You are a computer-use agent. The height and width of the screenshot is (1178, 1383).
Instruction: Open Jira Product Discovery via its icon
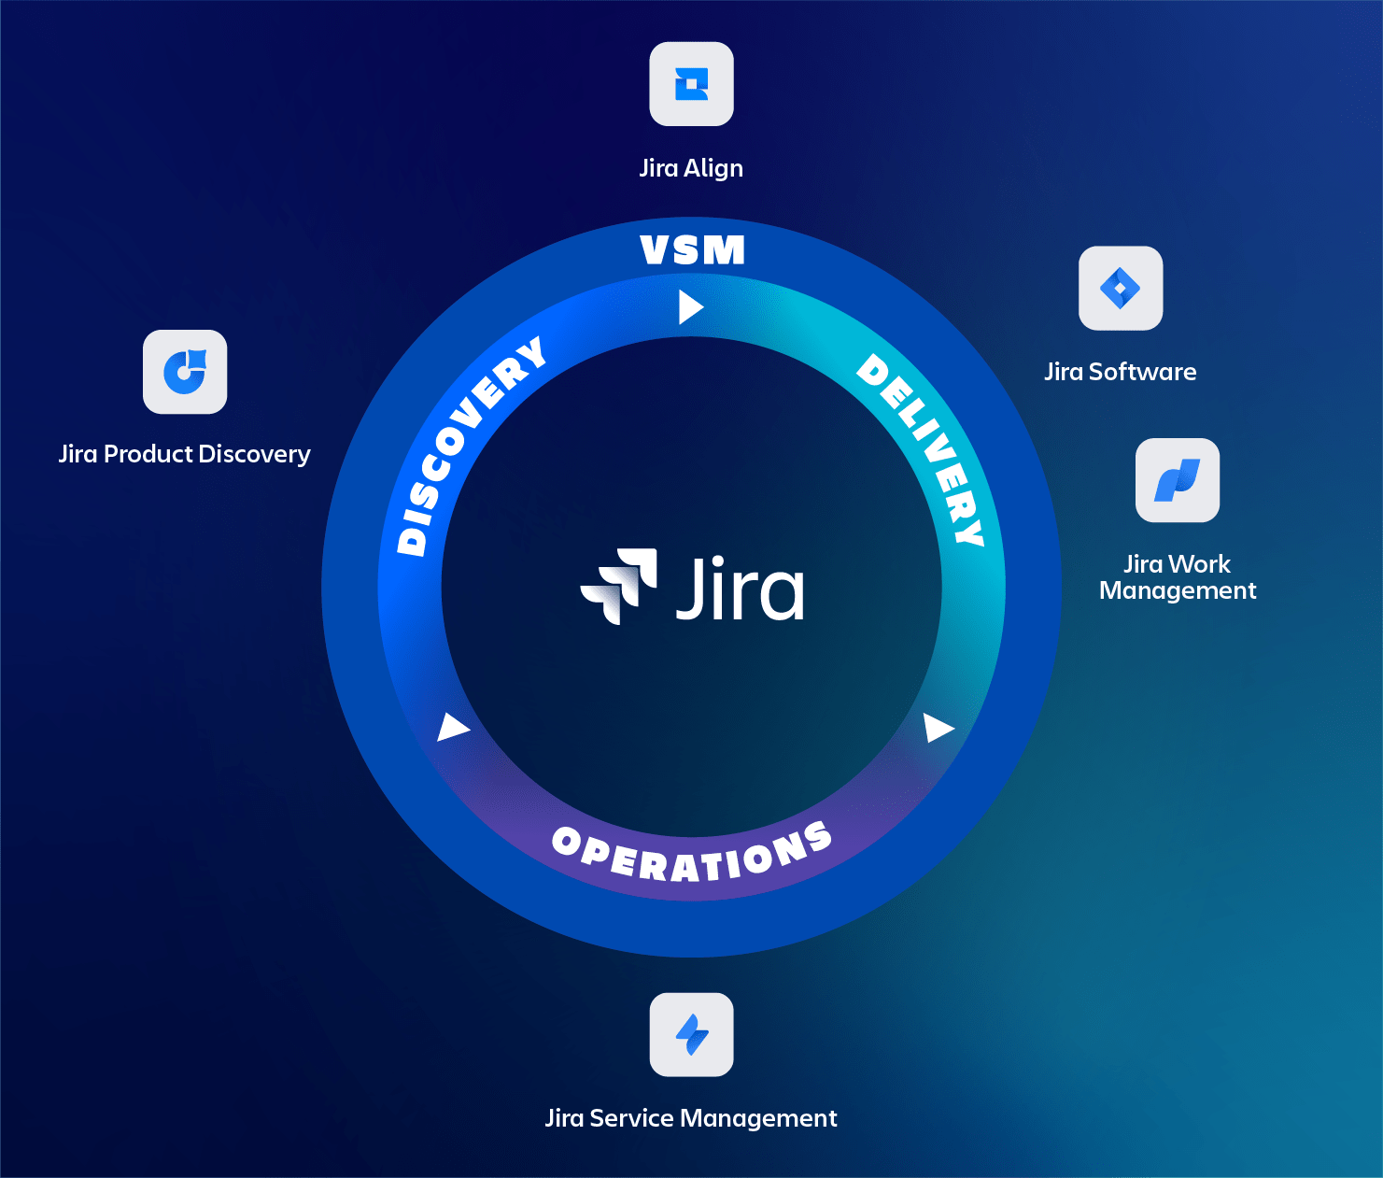pyautogui.click(x=184, y=372)
